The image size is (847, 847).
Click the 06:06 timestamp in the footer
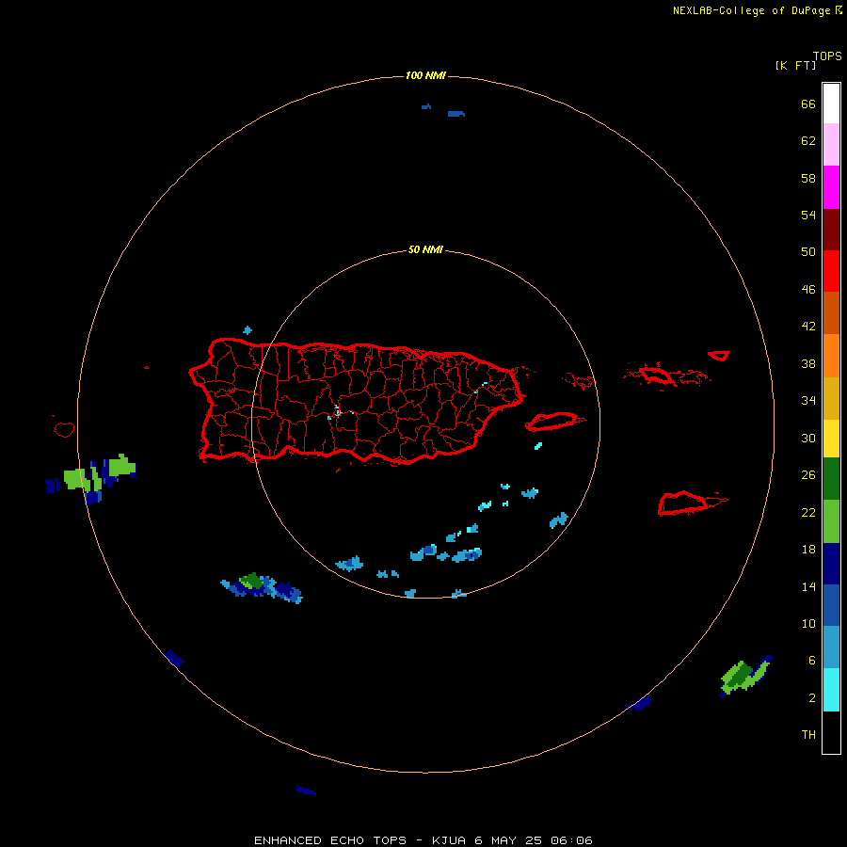point(571,840)
